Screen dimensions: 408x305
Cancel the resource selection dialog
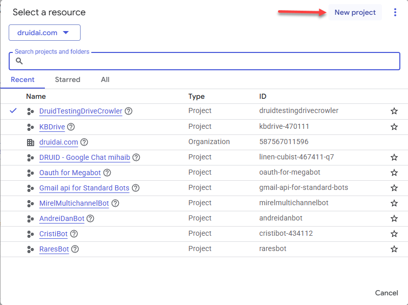coord(387,293)
